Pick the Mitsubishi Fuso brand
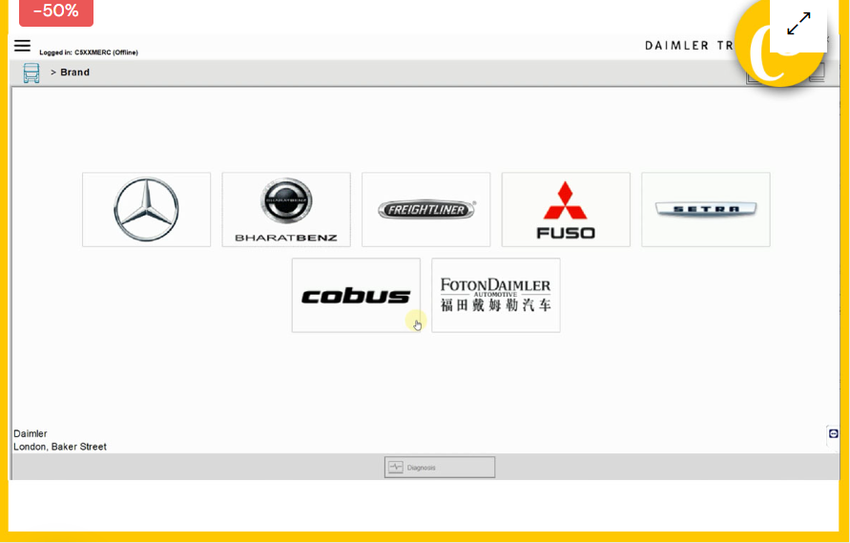Image resolution: width=850 pixels, height=543 pixels. [566, 210]
